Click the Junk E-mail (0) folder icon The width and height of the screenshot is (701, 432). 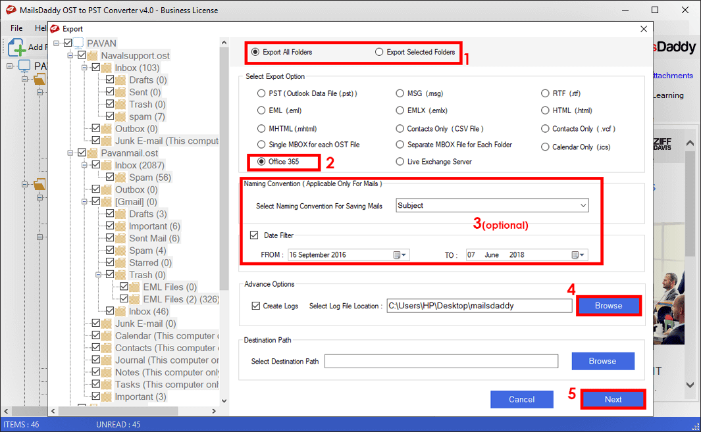pyautogui.click(x=107, y=324)
